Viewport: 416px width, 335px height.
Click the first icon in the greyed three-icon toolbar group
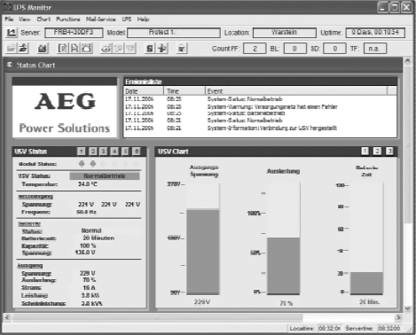coord(106,48)
